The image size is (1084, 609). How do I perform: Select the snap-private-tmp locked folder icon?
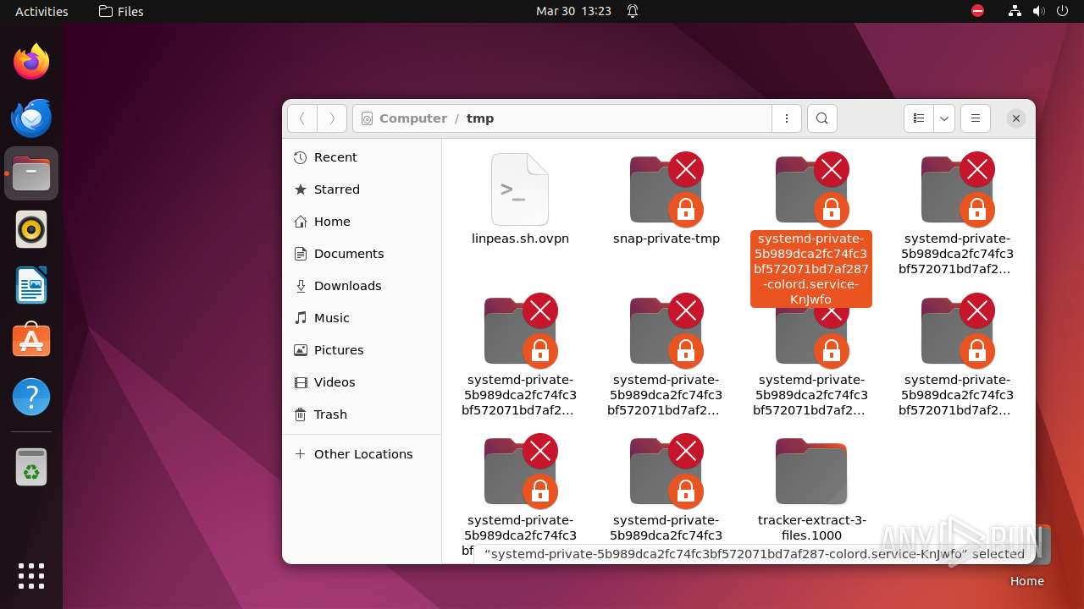click(666, 189)
